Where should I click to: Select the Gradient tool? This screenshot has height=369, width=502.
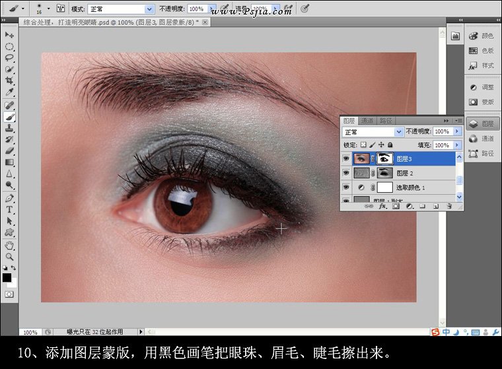pos(9,162)
